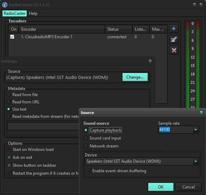Viewport: 206px width, 195px height.
Task: Open the RadioCaster menu
Action: click(x=14, y=13)
